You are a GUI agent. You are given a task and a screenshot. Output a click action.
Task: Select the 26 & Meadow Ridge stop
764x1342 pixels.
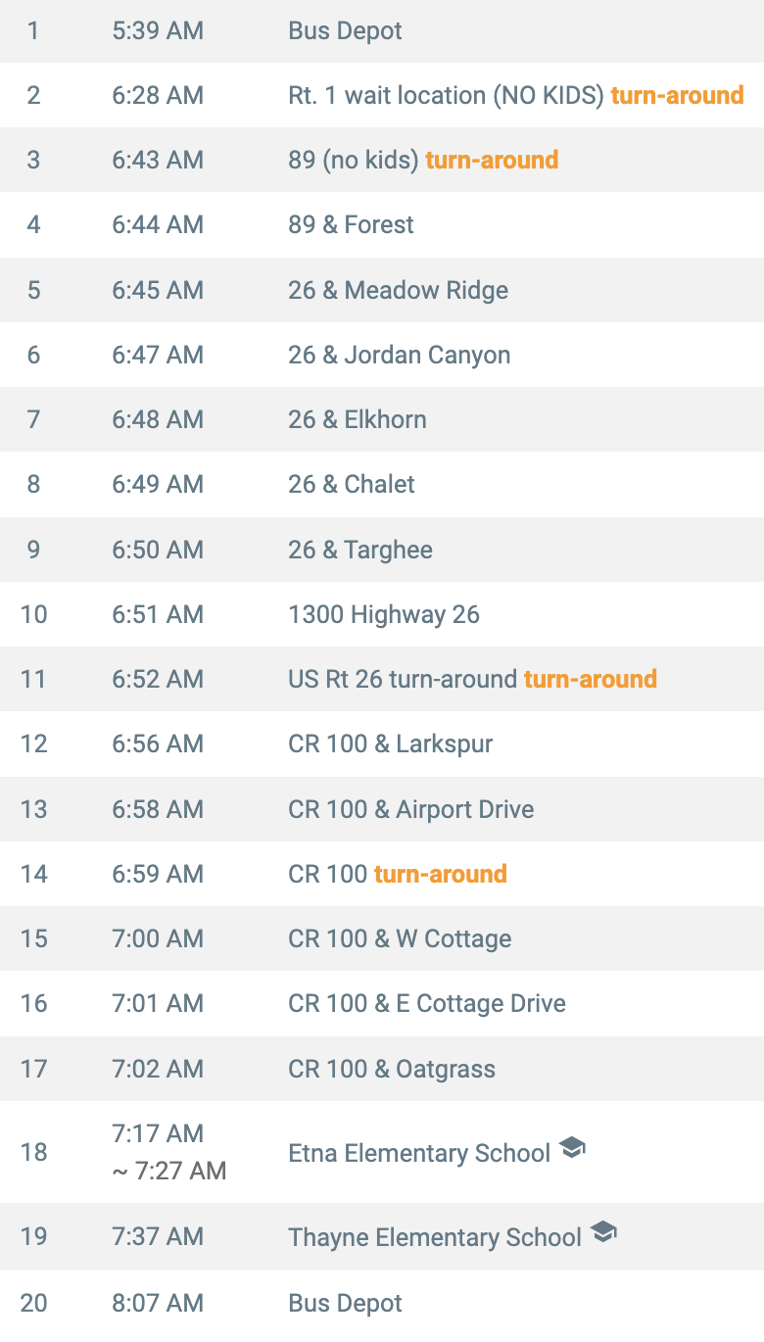(399, 290)
